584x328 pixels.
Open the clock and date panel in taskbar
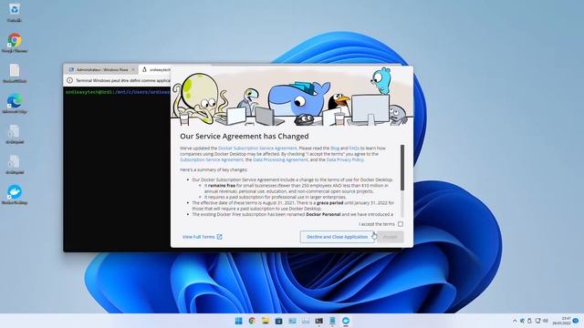562,321
